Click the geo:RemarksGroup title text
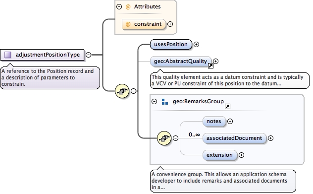The image size is (313, 194). coord(198,101)
